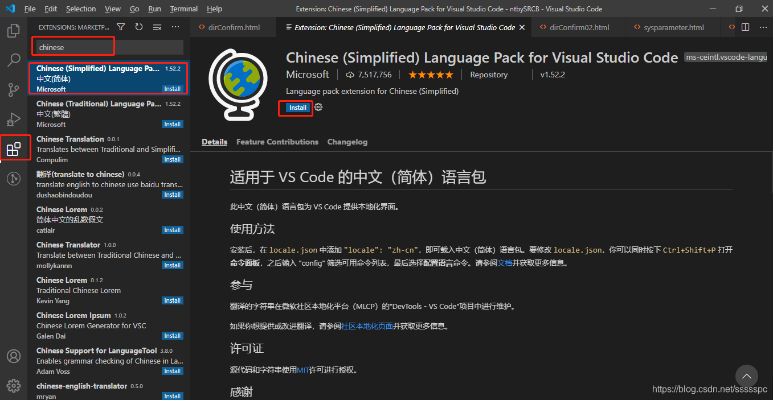This screenshot has height=400, width=773.
Task: Install Chinese Lorem by catlair
Action: [x=173, y=230]
